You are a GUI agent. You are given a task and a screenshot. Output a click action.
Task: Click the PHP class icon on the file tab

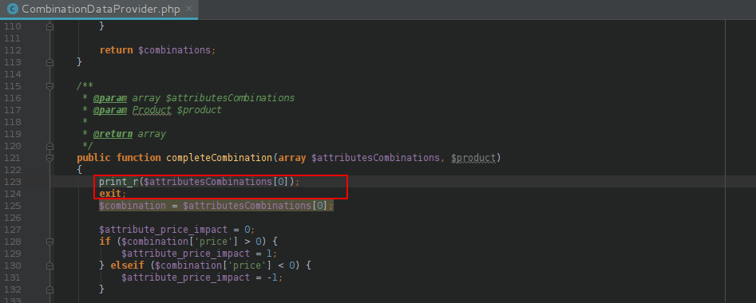coord(13,9)
